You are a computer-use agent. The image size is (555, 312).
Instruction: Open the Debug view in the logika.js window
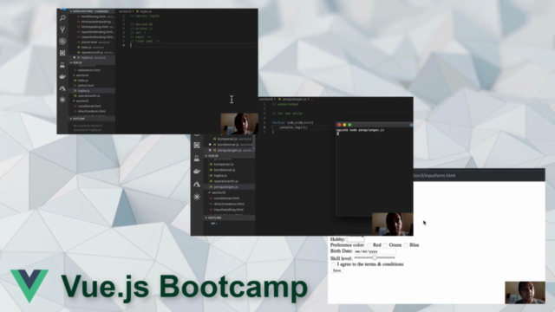point(62,42)
